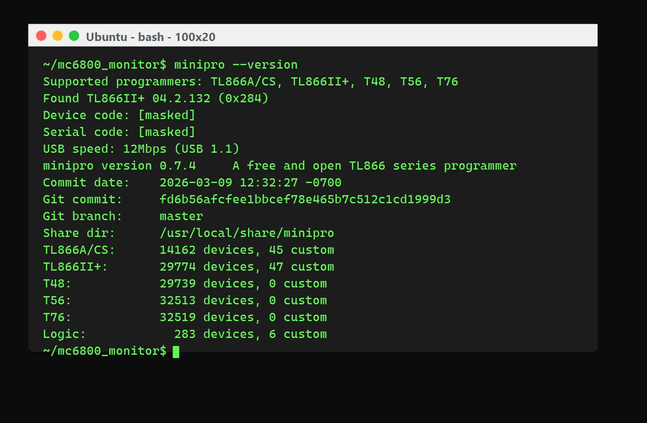Close the terminal window with the red button

pos(41,36)
